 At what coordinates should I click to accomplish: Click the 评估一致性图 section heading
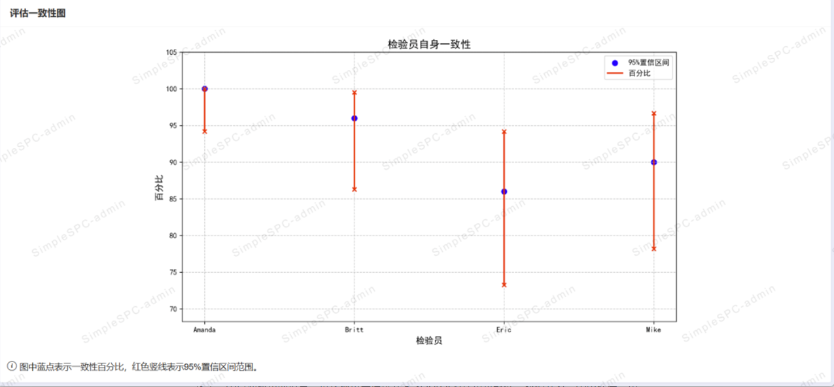tap(37, 13)
